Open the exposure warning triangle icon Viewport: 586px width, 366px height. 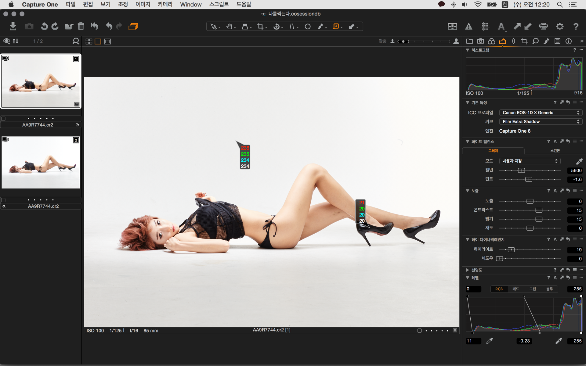[x=468, y=27]
